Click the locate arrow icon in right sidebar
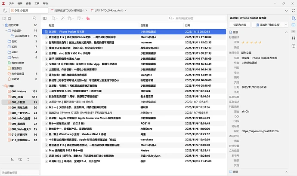The image size is (297, 176). click(x=294, y=46)
